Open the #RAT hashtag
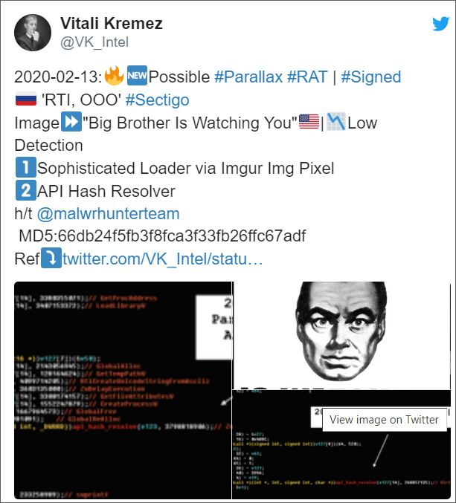 (307, 77)
